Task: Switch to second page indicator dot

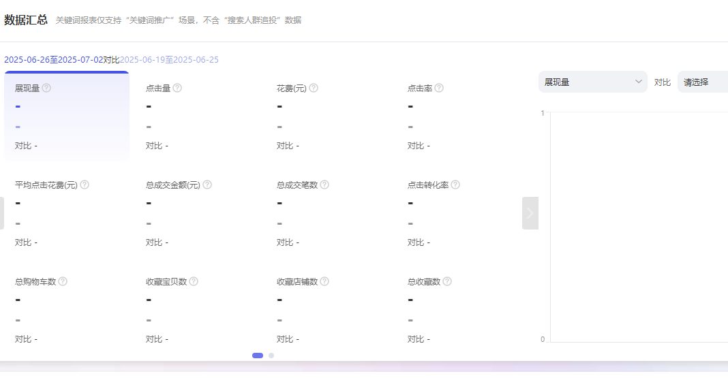Action: (271, 355)
